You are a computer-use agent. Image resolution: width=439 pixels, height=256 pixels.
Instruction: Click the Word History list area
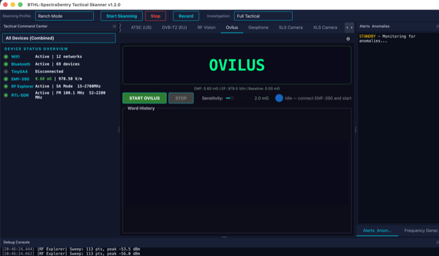pyautogui.click(x=237, y=172)
